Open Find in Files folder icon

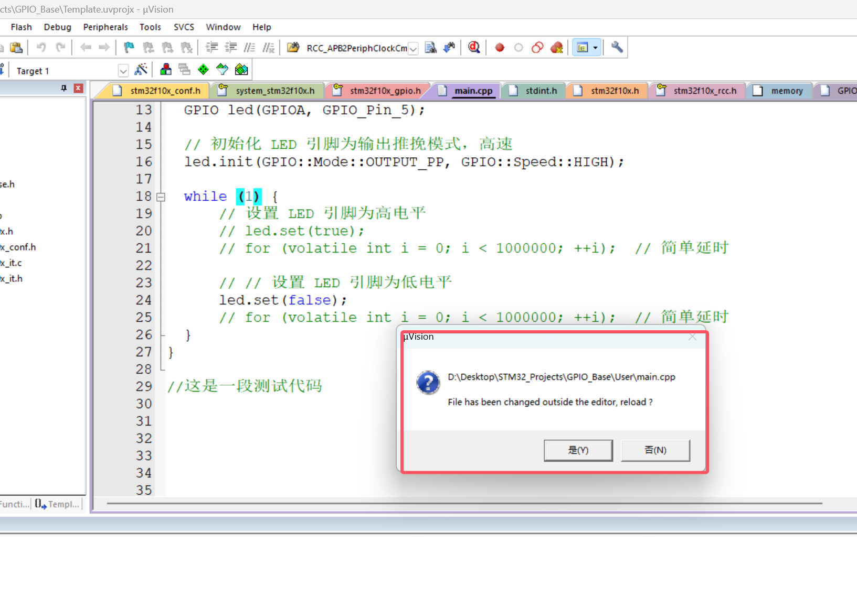point(293,48)
